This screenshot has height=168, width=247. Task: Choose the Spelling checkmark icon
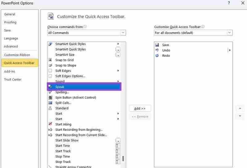pos(50,92)
